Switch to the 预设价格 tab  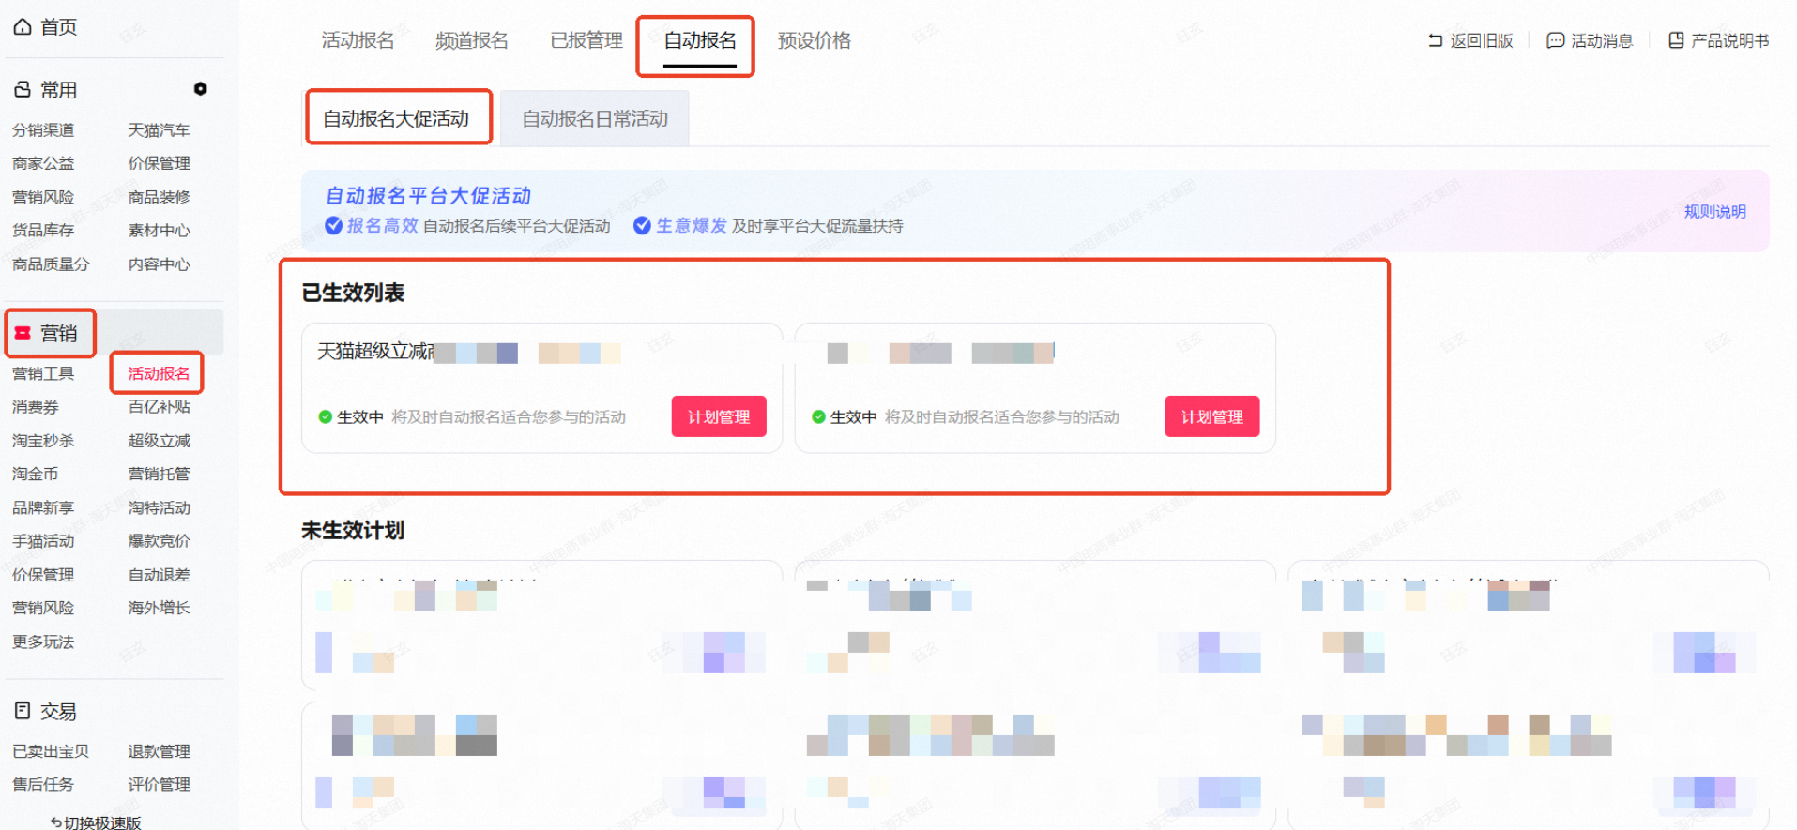point(815,40)
